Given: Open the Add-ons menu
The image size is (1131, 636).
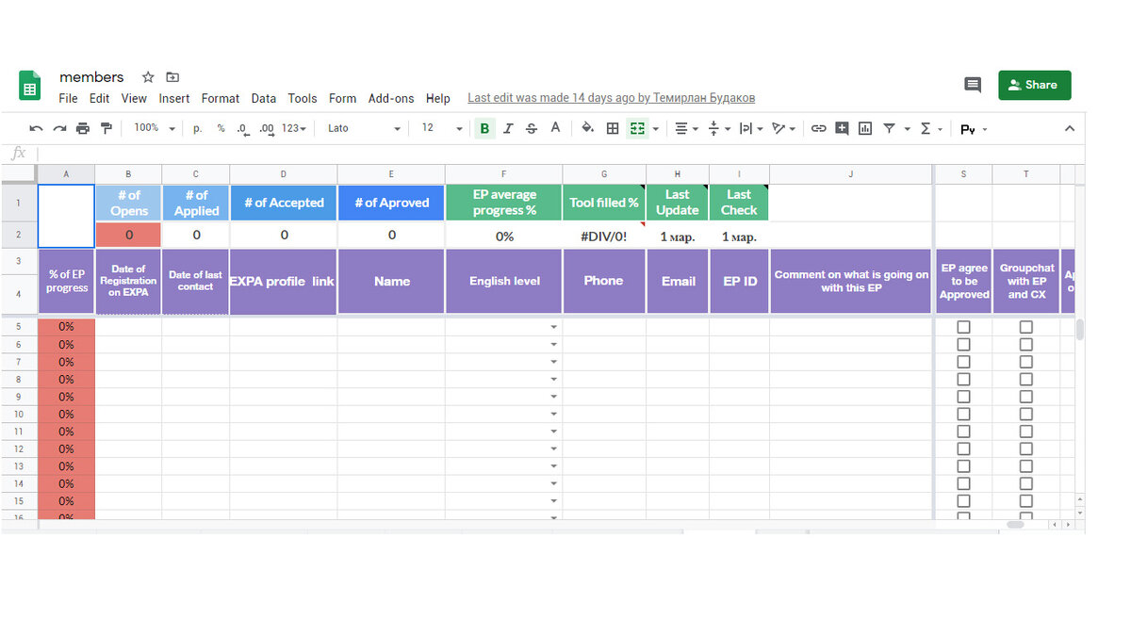Looking at the screenshot, I should click(391, 98).
